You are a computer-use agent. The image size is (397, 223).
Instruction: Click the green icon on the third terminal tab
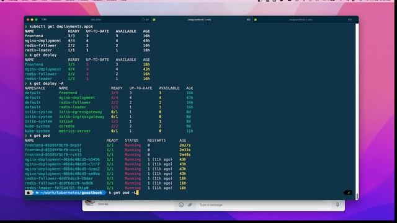coord(256,19)
